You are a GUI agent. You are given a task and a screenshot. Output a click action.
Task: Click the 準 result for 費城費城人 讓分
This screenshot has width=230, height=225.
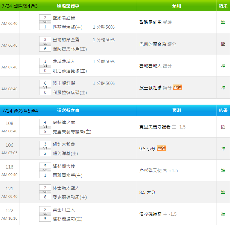(x=223, y=66)
